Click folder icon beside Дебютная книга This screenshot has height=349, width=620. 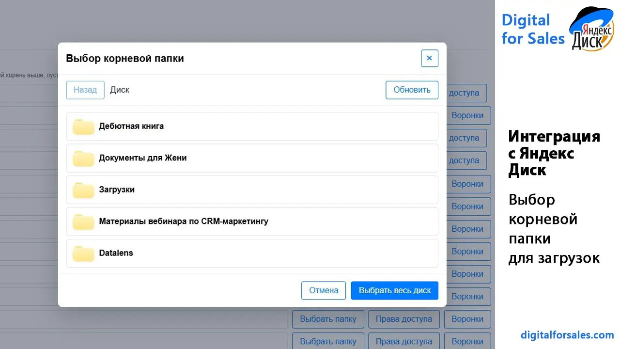pos(83,127)
